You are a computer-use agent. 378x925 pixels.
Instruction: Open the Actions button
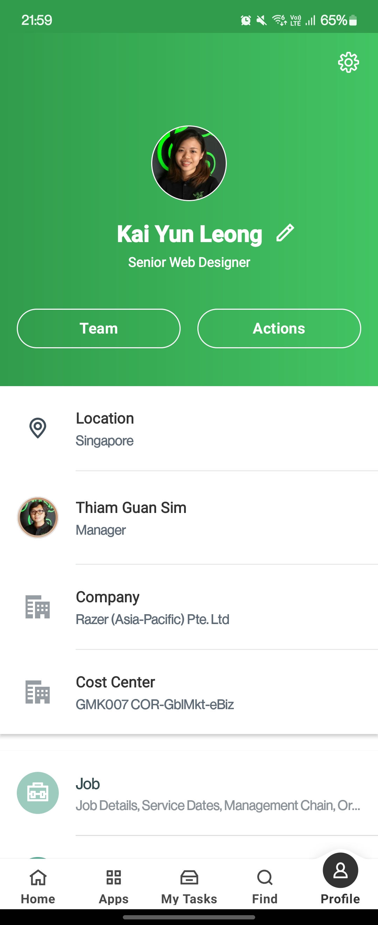(279, 328)
